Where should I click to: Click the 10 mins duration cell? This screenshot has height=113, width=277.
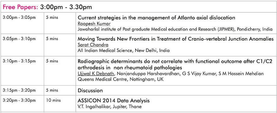(53, 100)
